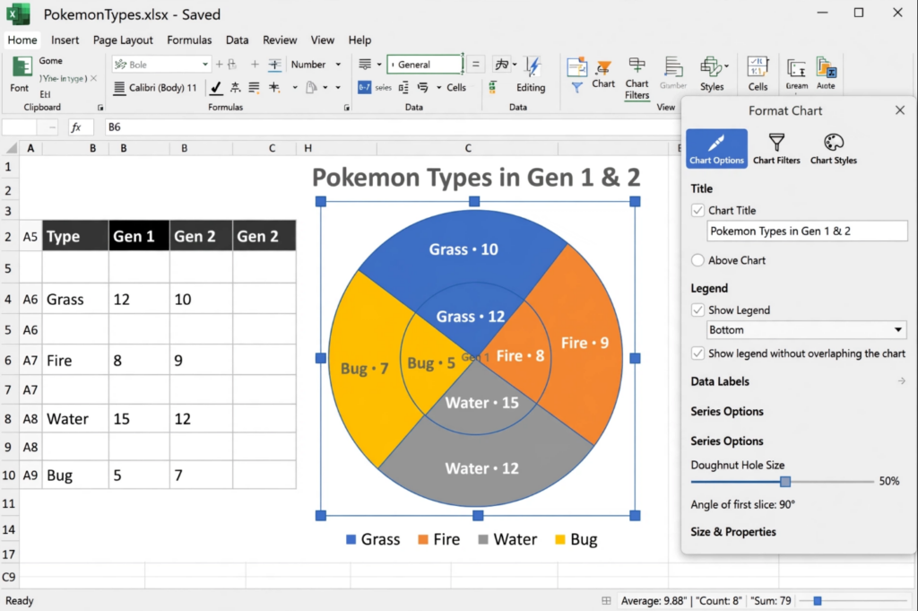The width and height of the screenshot is (918, 611).
Task: Click the Gumber ribbon icon
Action: coord(673,67)
